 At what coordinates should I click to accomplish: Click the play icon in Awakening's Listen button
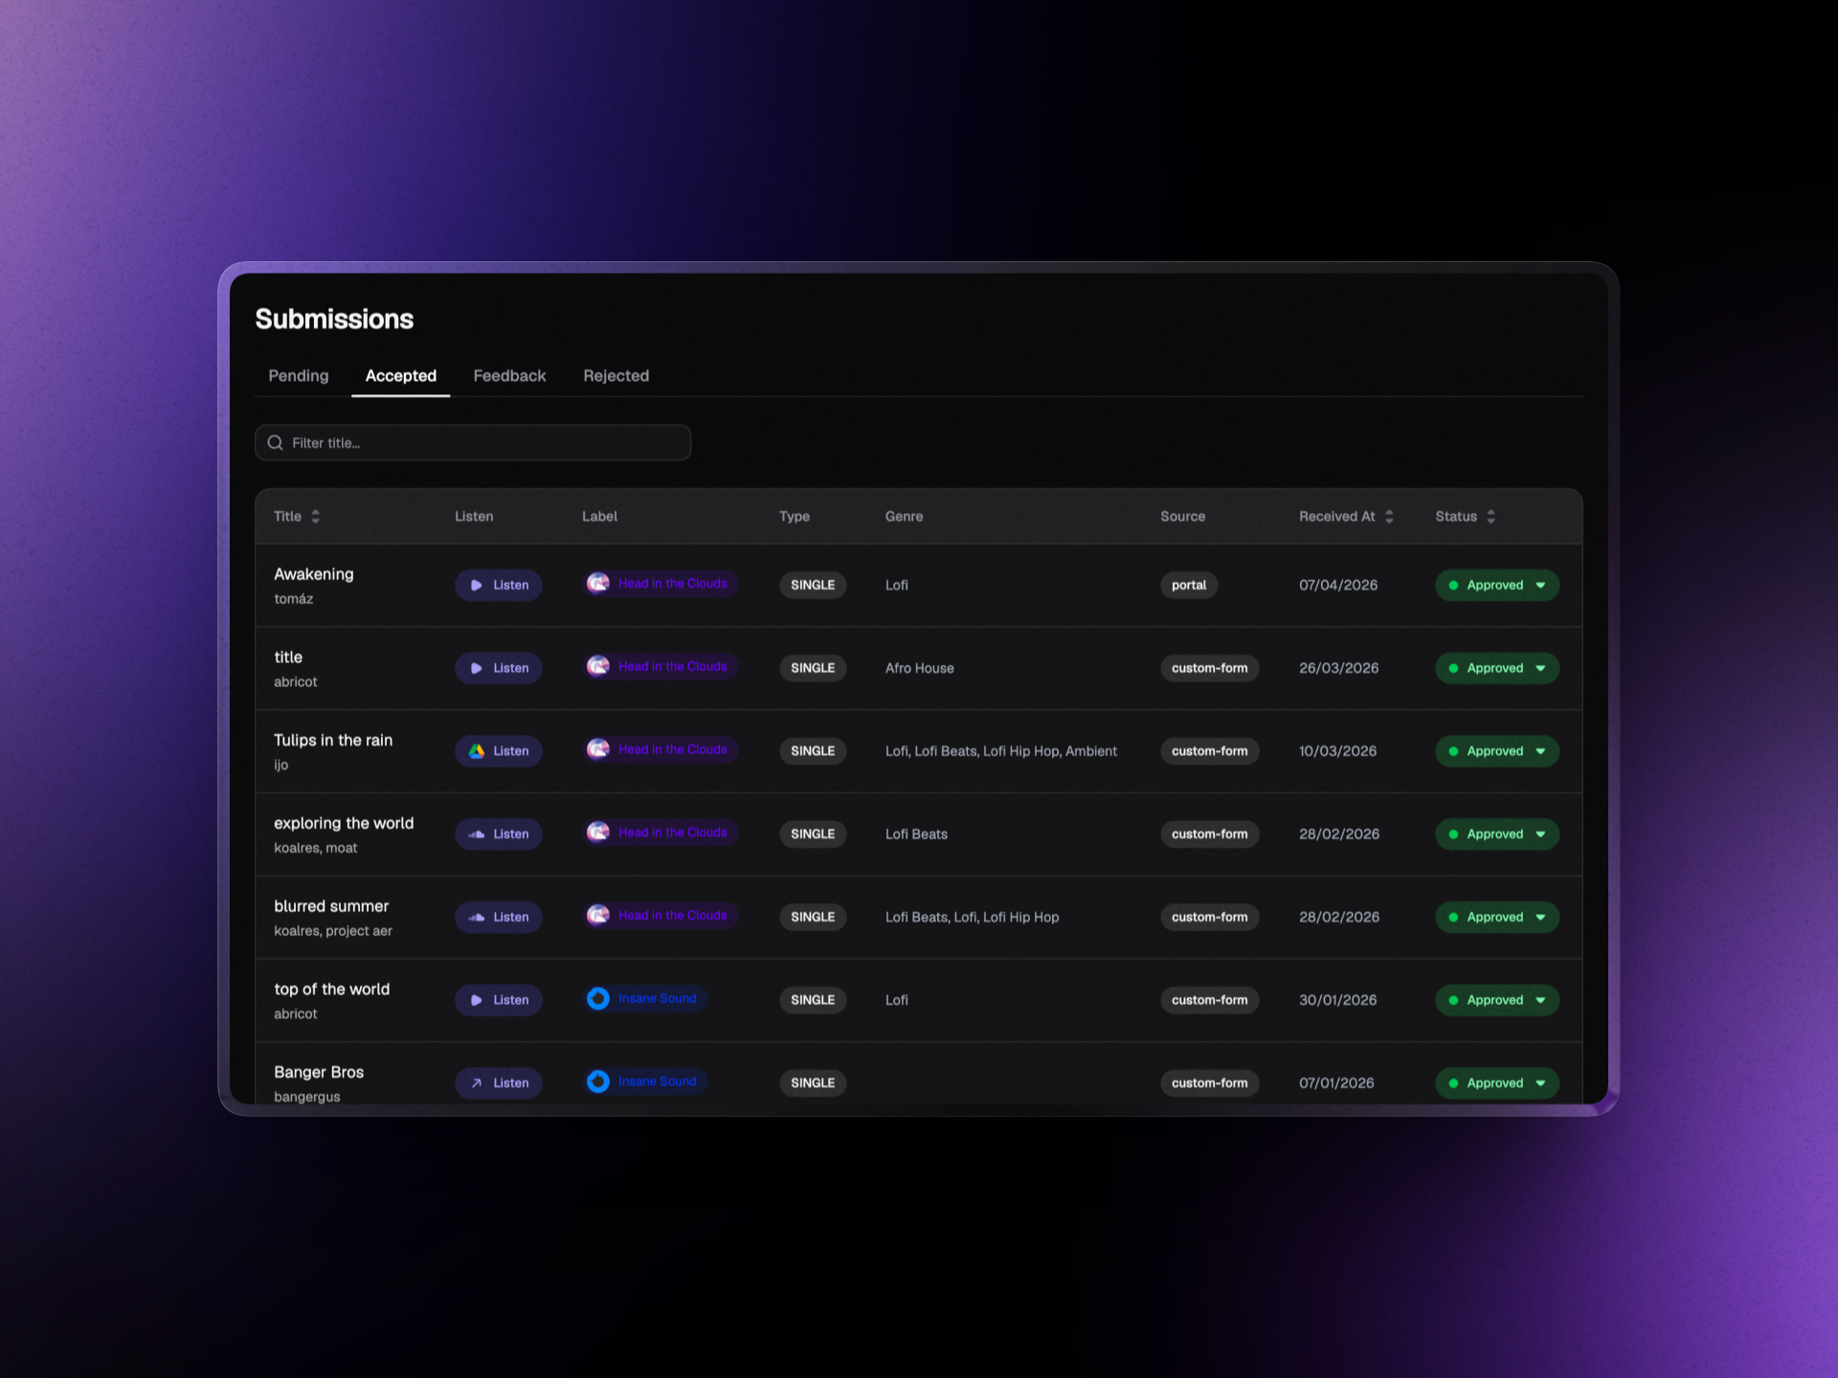(x=476, y=585)
